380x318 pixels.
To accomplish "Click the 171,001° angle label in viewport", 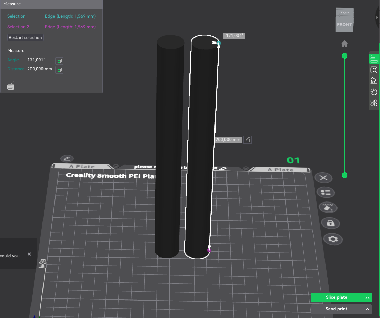I will tap(234, 36).
